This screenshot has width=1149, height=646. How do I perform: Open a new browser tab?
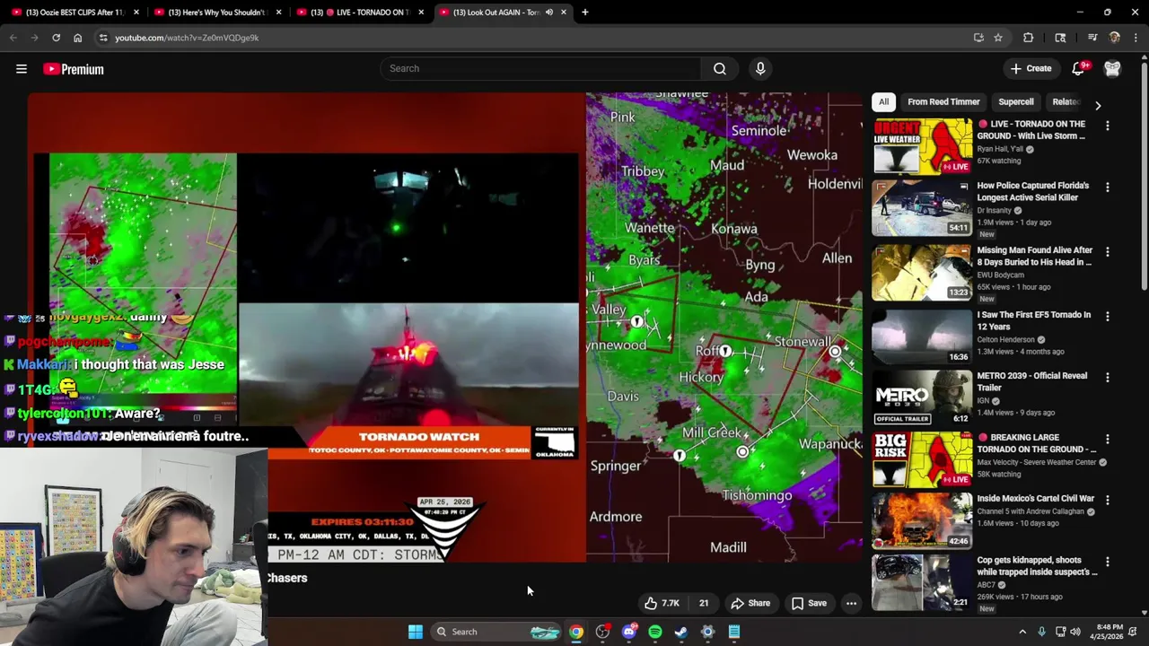pyautogui.click(x=585, y=13)
